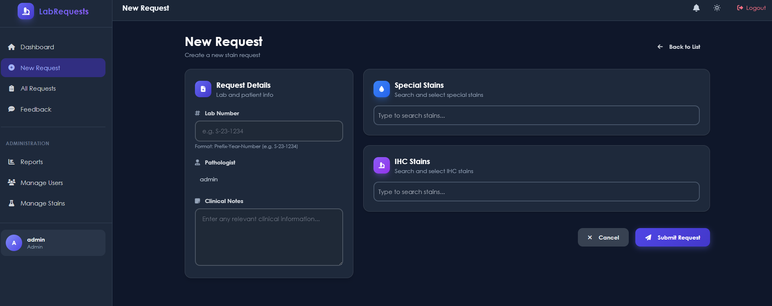
Task: Focus the Lab Number input field
Action: coord(269,131)
